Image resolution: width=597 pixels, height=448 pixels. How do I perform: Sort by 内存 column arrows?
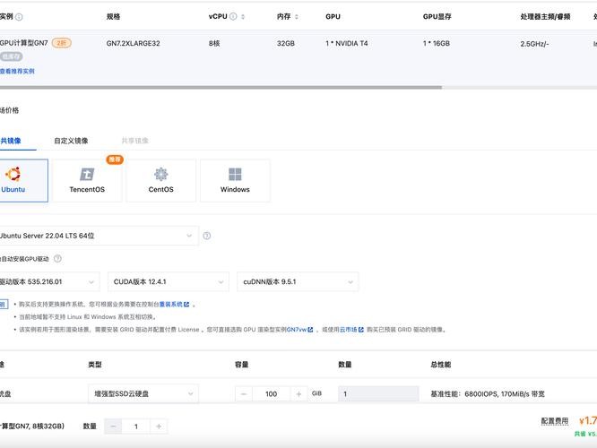coord(297,17)
